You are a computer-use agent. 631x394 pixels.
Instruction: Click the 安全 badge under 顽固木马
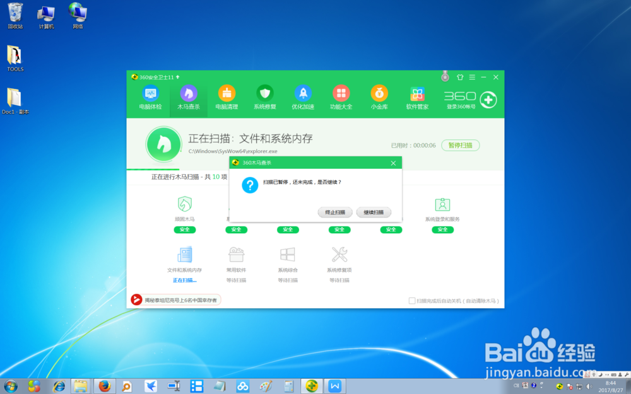(185, 229)
